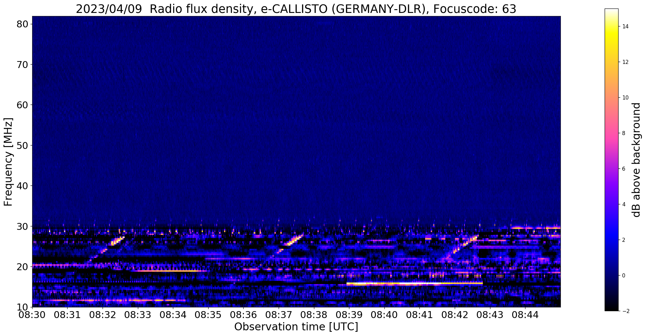Click the 08:30 time tick label
Screen dimensions: 646x336
(32, 315)
